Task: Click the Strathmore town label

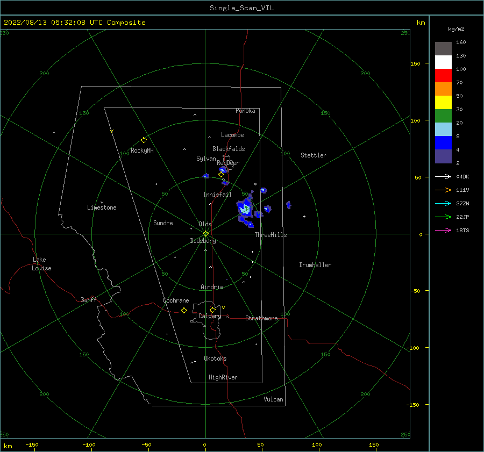Action: (261, 318)
